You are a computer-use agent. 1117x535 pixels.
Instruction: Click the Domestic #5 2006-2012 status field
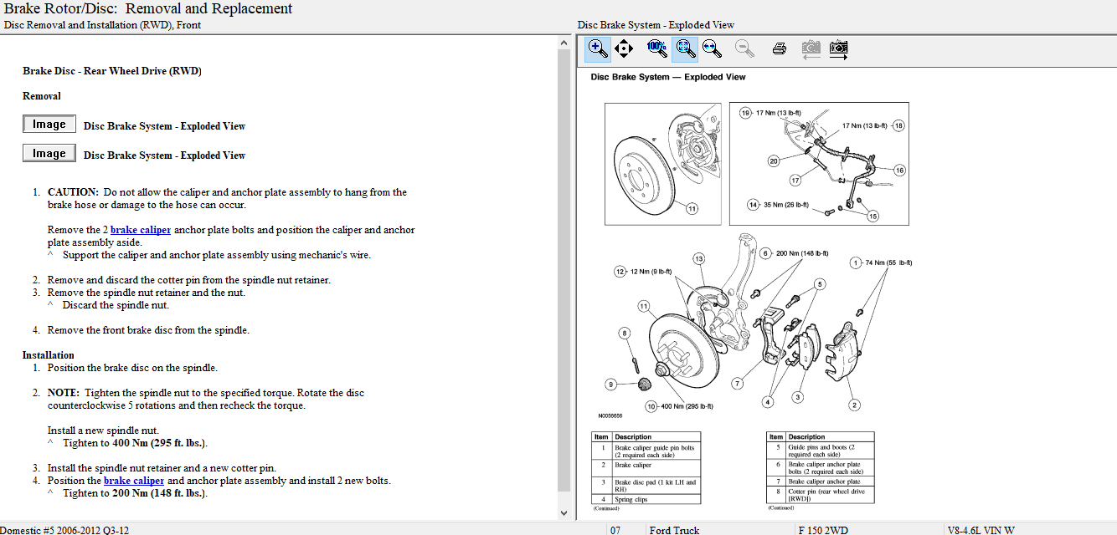(x=64, y=529)
